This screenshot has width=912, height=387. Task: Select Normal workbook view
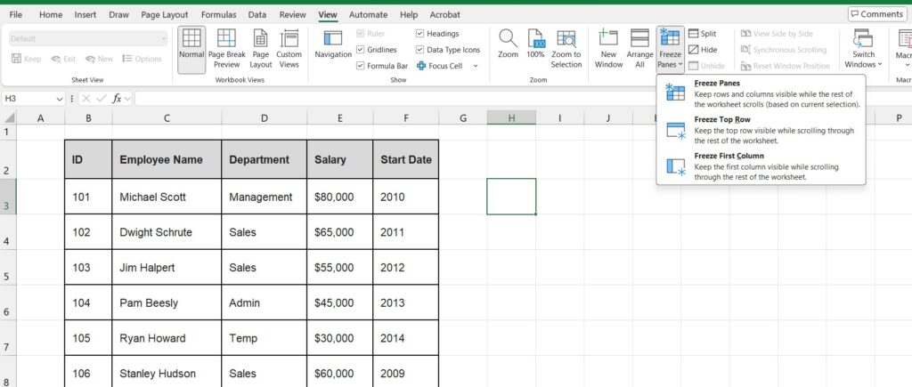click(191, 49)
